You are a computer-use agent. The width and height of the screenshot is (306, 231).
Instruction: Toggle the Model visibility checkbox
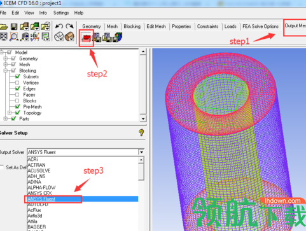click(10, 52)
